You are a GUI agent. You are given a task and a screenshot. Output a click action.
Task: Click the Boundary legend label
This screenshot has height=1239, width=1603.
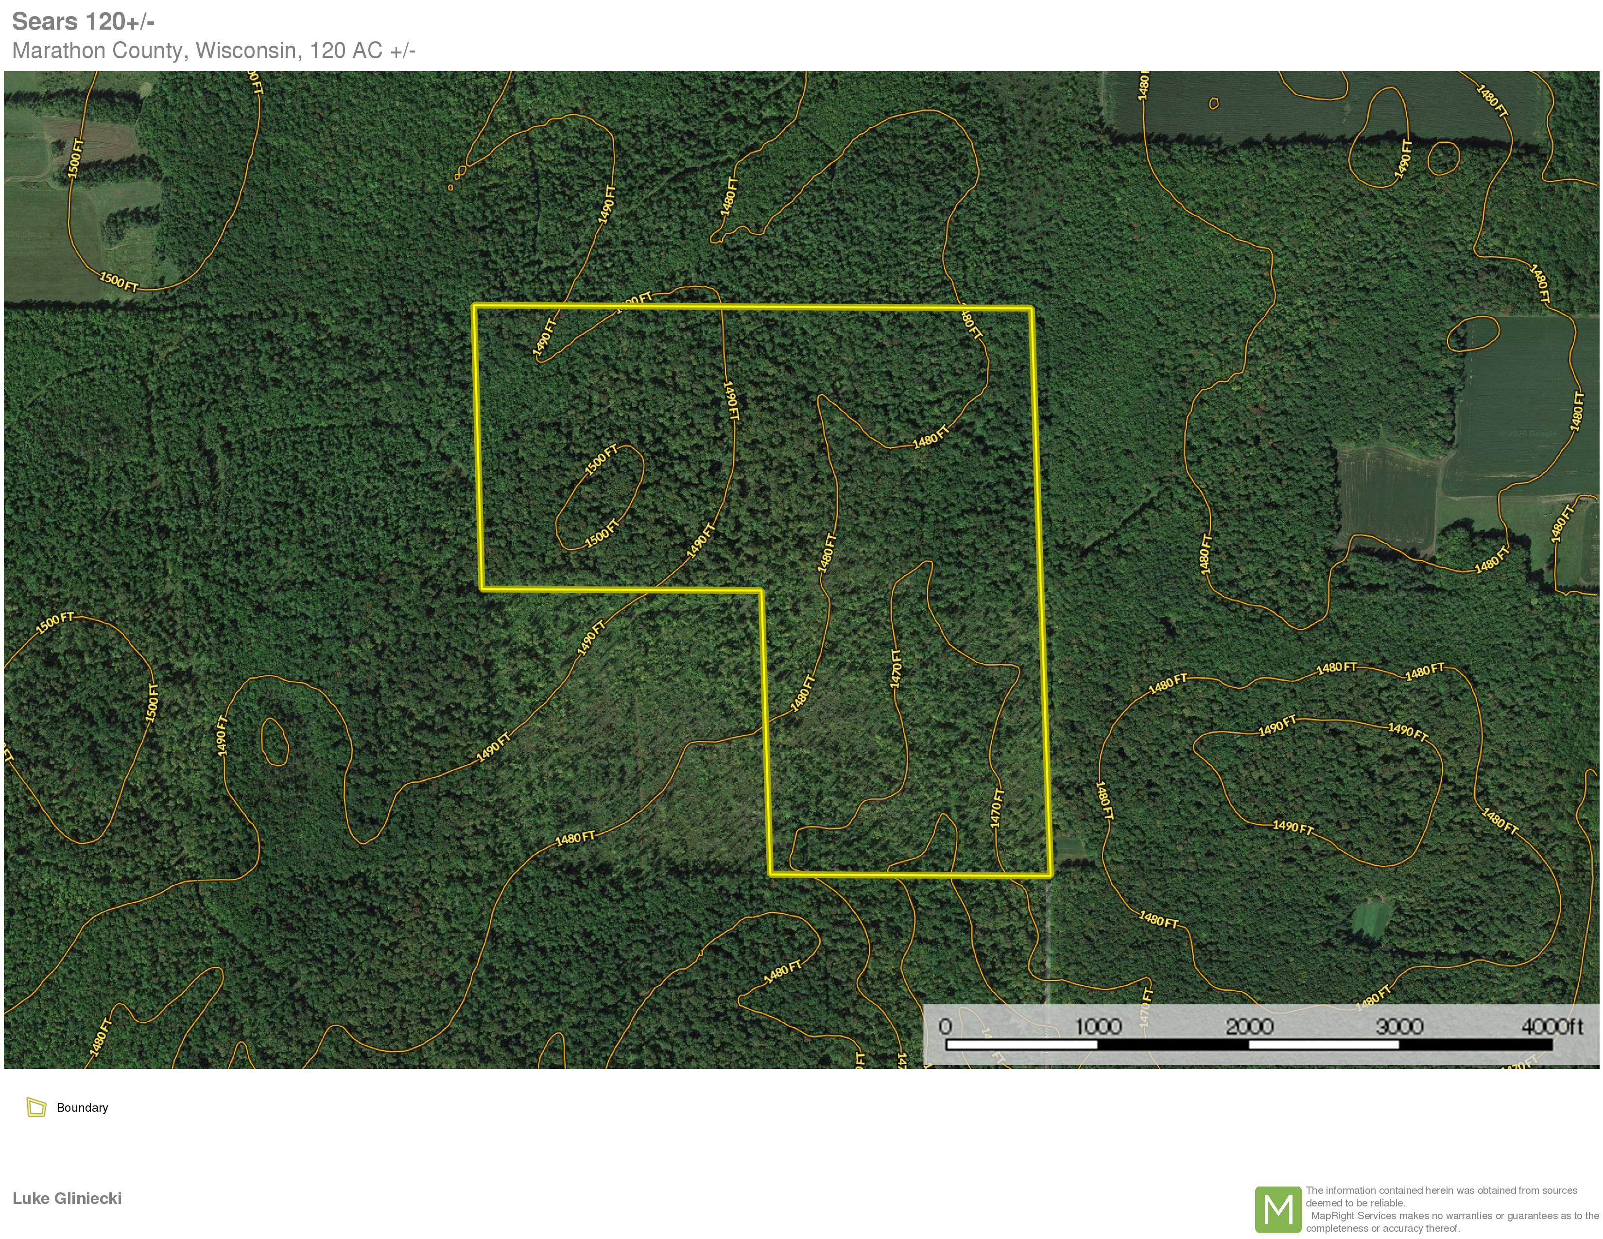(x=82, y=1108)
